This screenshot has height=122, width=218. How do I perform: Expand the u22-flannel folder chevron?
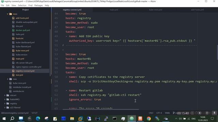5,107
